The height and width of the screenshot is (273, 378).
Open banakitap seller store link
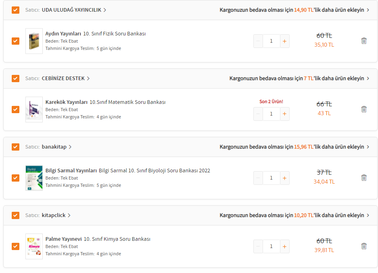pos(56,147)
